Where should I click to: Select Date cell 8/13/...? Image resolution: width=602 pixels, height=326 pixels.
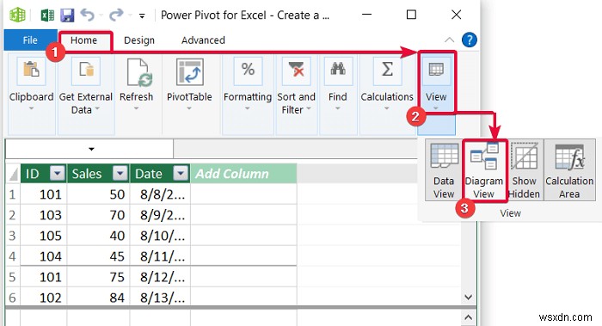(x=160, y=298)
